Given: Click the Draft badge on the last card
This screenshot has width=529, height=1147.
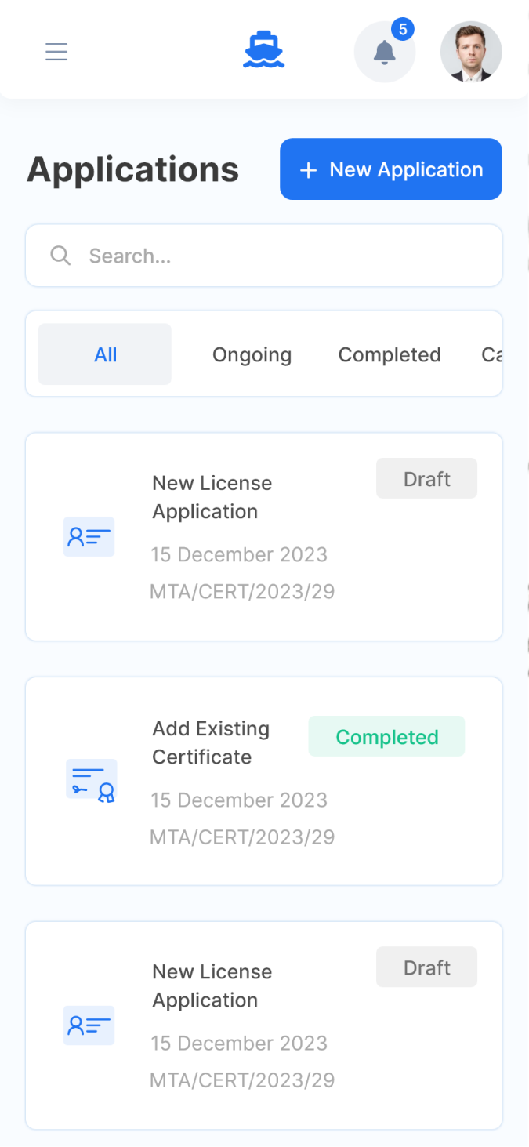Looking at the screenshot, I should pos(426,967).
